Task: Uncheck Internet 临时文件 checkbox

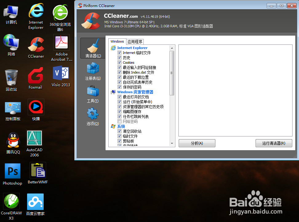Action: point(120,53)
